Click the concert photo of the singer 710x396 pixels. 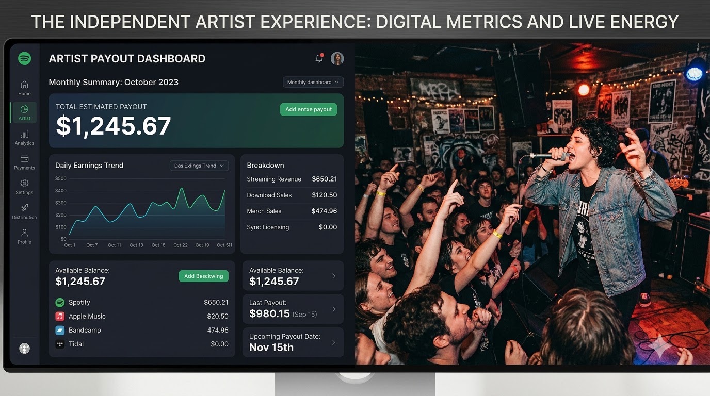point(531,204)
